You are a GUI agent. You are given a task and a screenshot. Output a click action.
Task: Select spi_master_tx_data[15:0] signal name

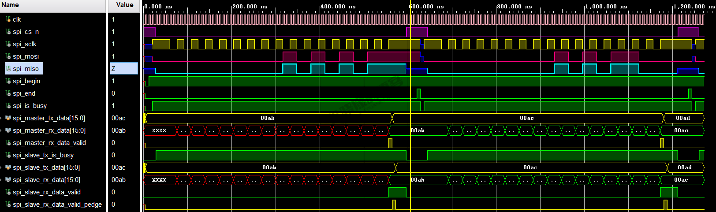pyautogui.click(x=49, y=118)
